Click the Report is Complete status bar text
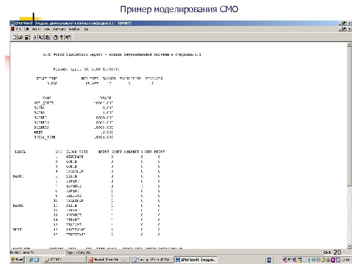Viewport: 352px width, 264px height. pyautogui.click(x=78, y=252)
